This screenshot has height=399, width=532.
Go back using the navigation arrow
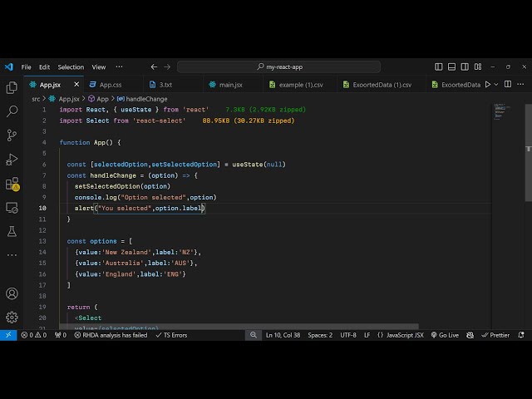pos(154,67)
